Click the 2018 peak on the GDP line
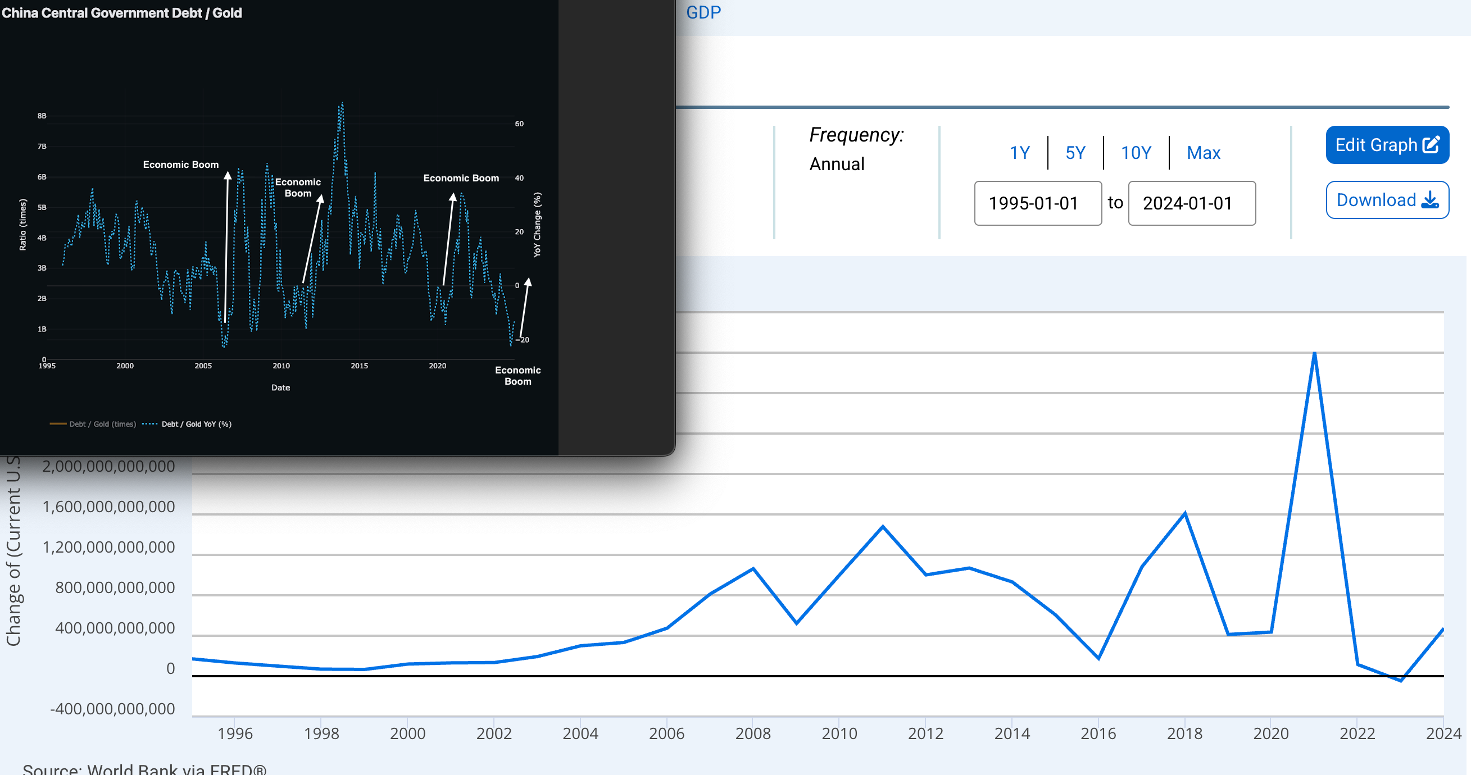This screenshot has height=775, width=1471. (1184, 514)
